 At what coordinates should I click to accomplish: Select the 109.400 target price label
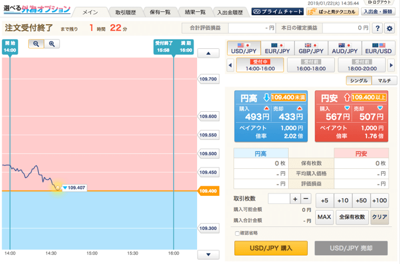[x=208, y=191]
